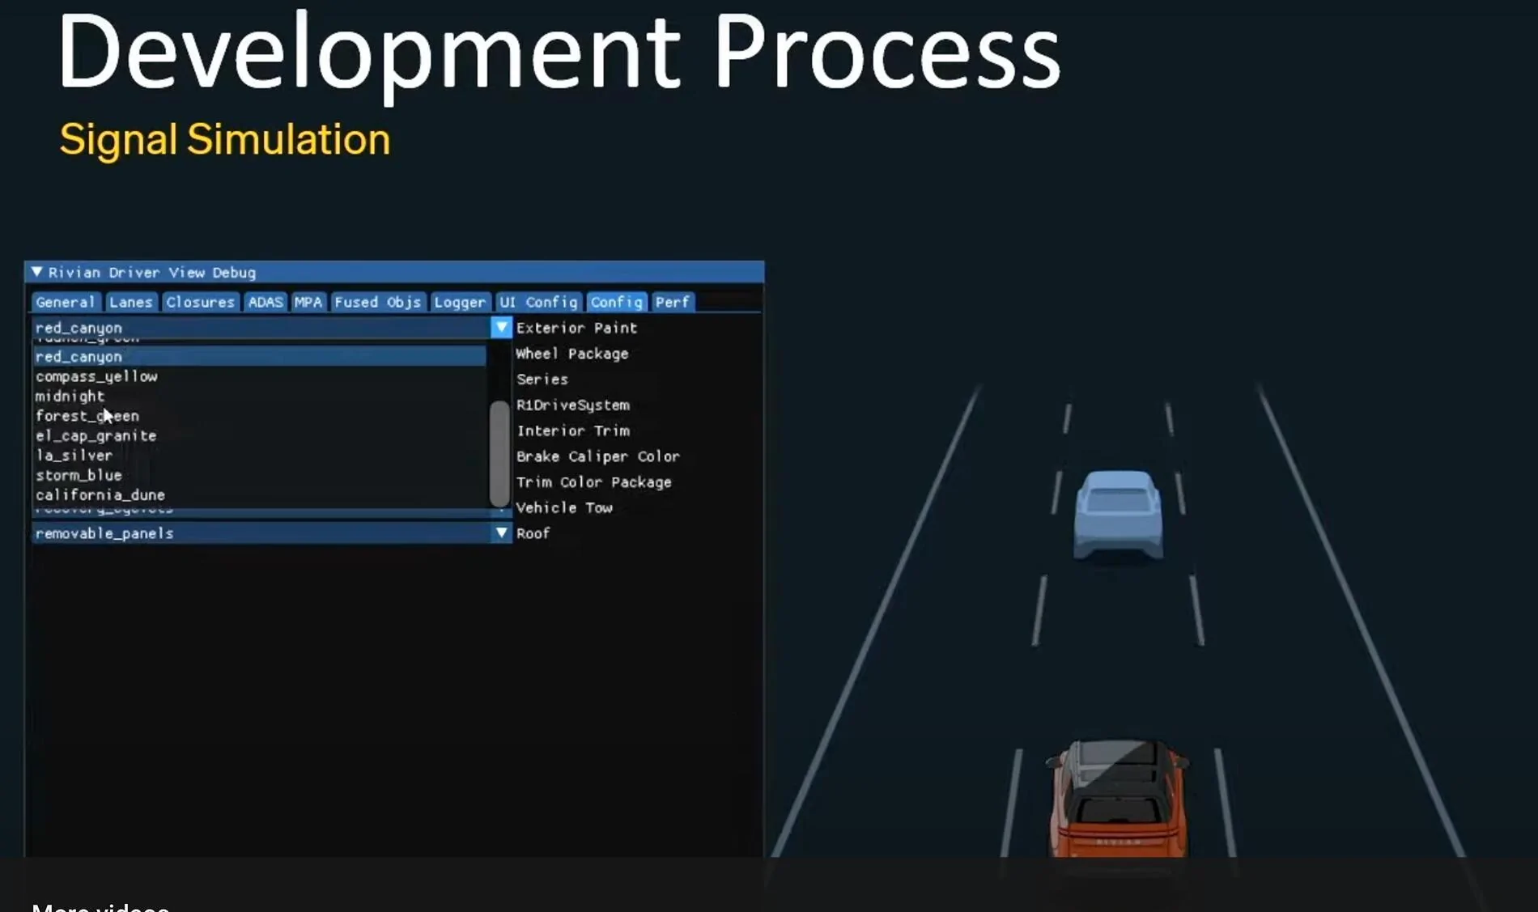Click the Series label

click(x=542, y=379)
